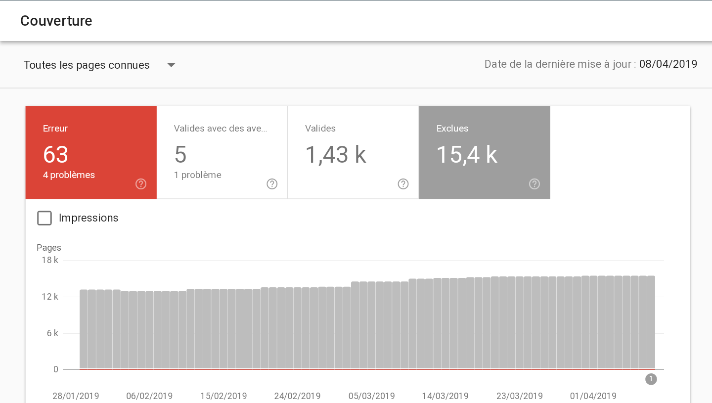The width and height of the screenshot is (712, 403).
Task: Click the first bar in the chart
Action: [x=84, y=329]
